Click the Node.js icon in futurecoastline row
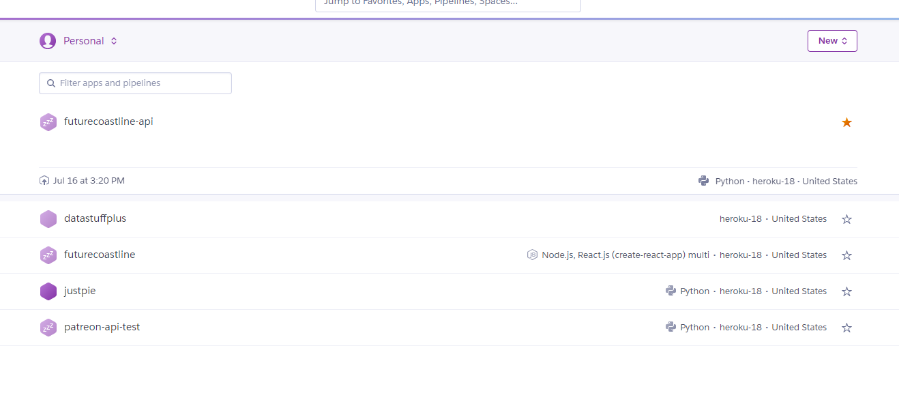The image size is (899, 417). tap(533, 255)
